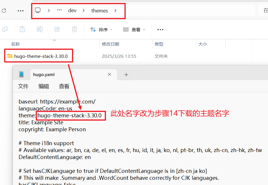
Task: Open the 编辑 menu in Notepad
Action: (x=44, y=86)
